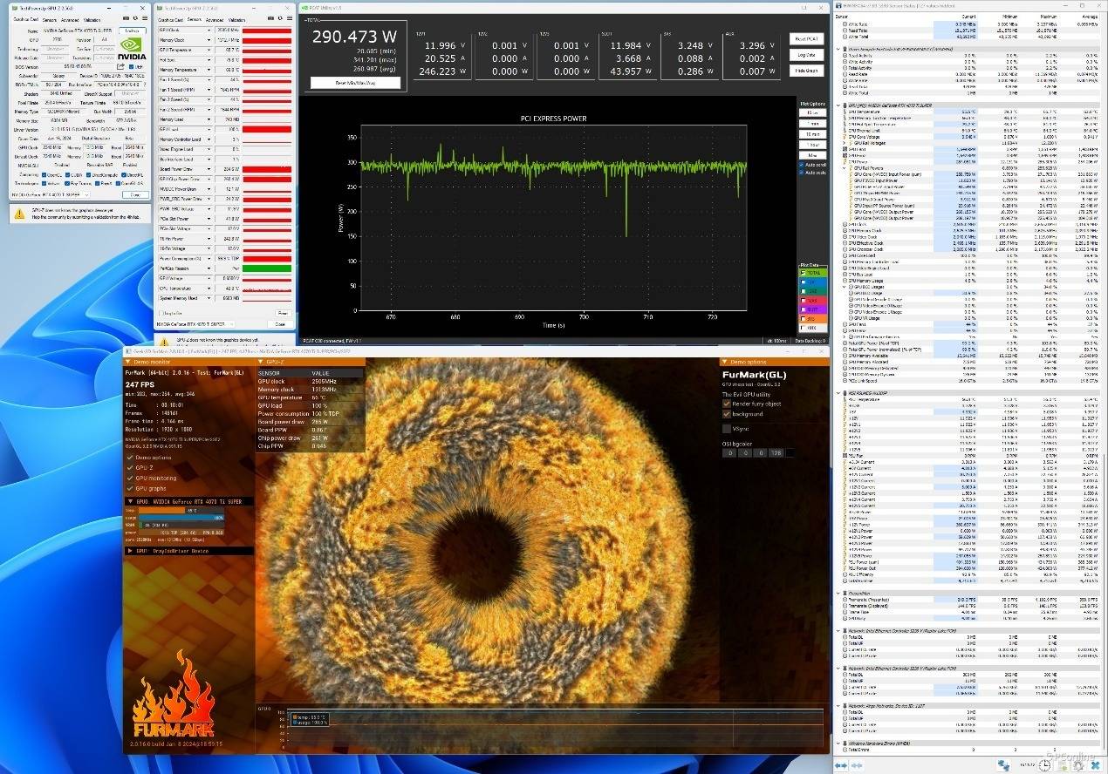This screenshot has width=1108, height=774.
Task: Open the GPU Temperature sensor dropdown arrow
Action: pos(209,50)
